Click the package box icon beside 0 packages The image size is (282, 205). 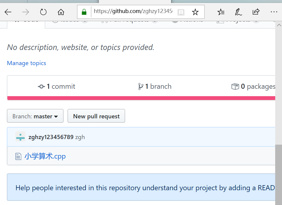tap(235, 86)
